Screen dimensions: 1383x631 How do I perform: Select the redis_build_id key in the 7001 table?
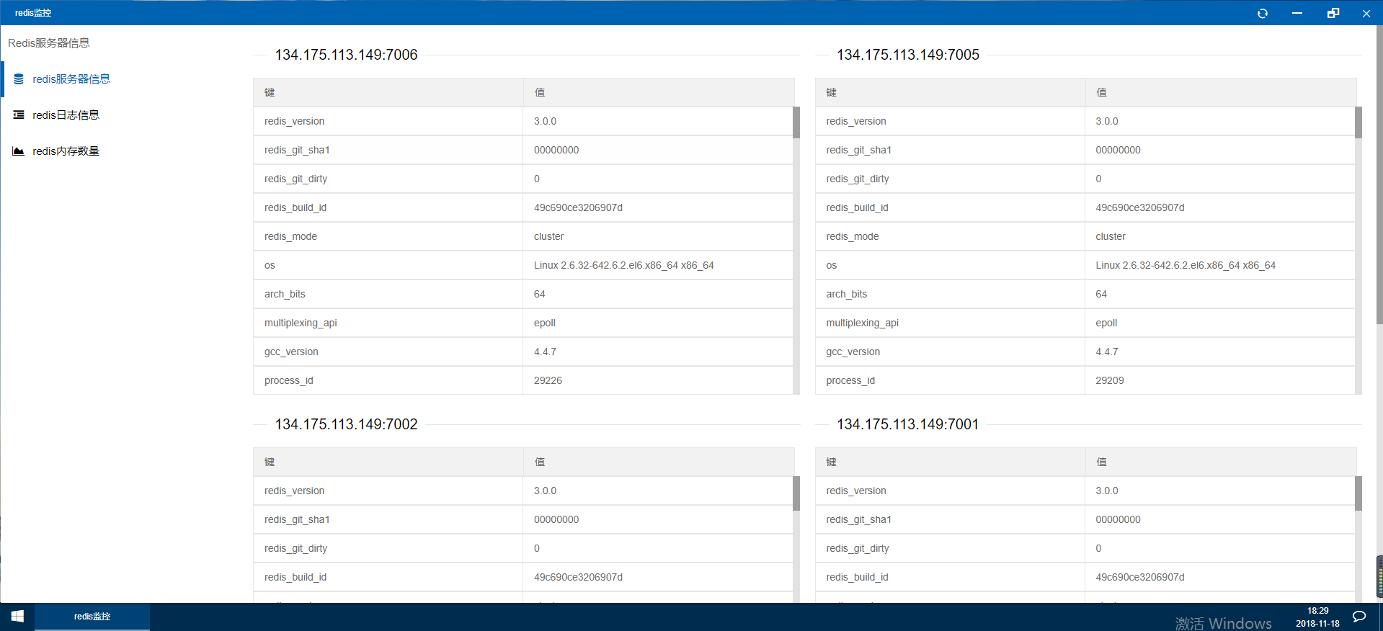click(857, 577)
